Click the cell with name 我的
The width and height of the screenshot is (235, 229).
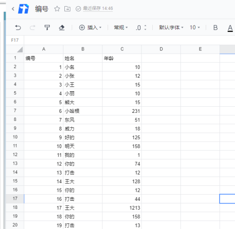coord(83,155)
